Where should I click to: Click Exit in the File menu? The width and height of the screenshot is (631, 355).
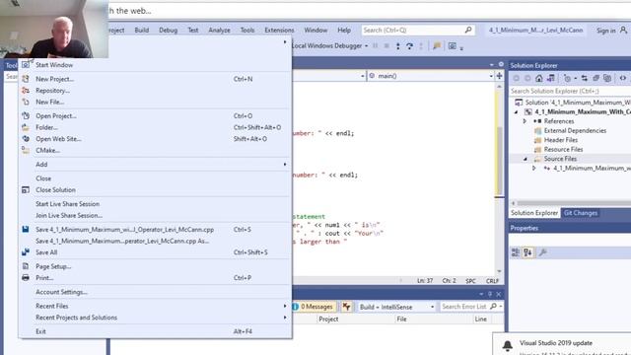tap(40, 331)
